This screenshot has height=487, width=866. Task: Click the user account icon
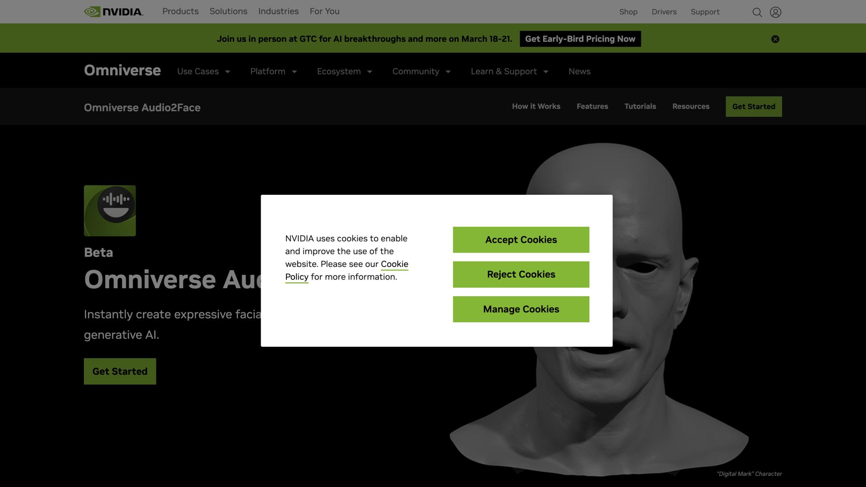pos(775,12)
